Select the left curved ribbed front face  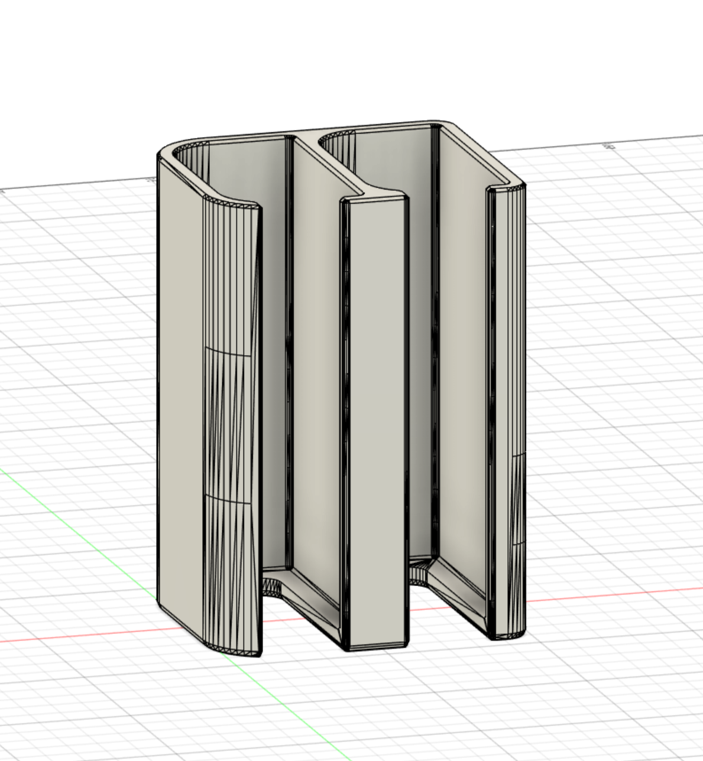[x=232, y=425]
